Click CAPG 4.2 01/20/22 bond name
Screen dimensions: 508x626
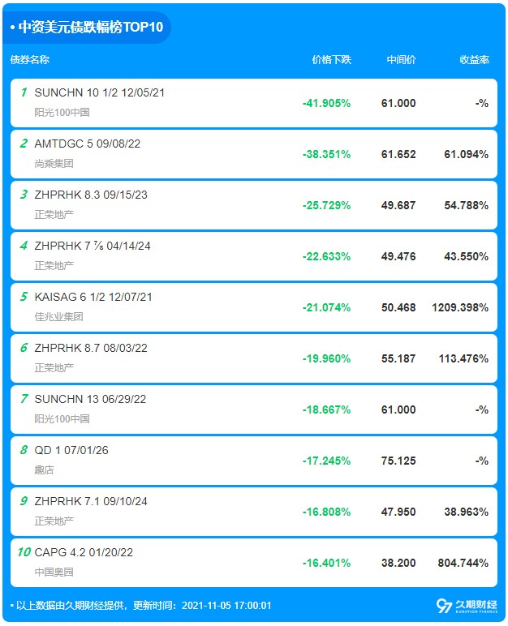tap(84, 552)
